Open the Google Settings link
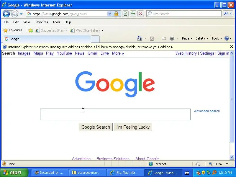 (207, 53)
